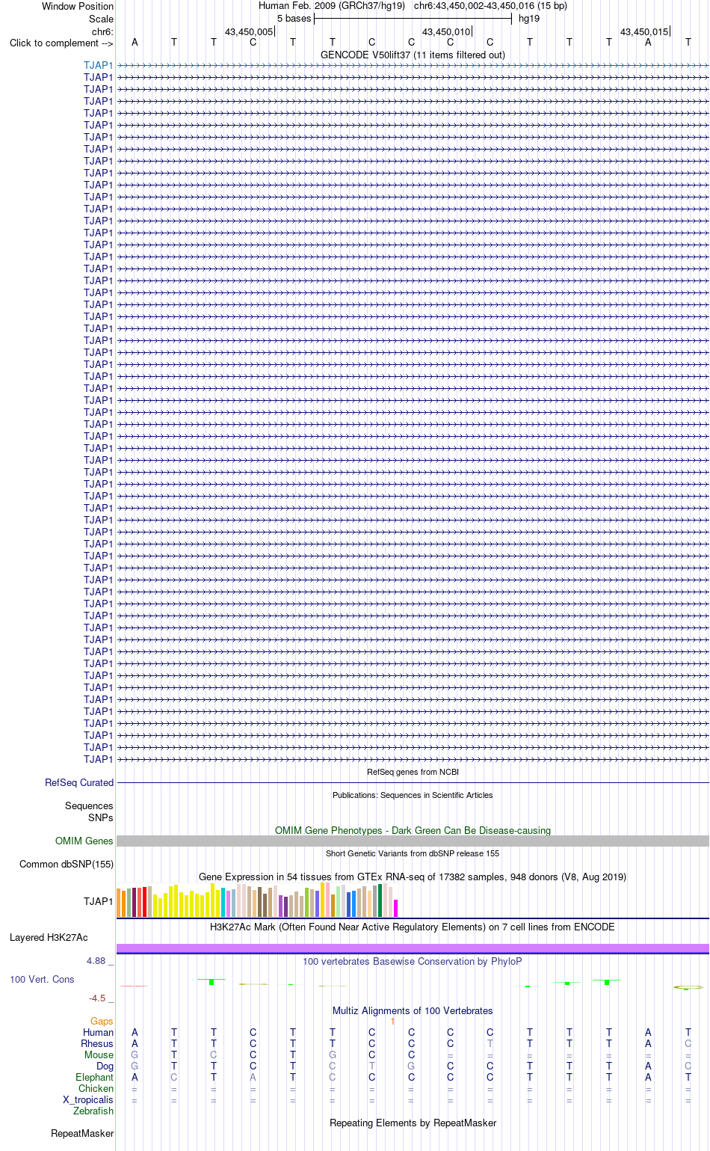Click 'Click to complement -->' label
710x1151 pixels.
click(x=61, y=43)
